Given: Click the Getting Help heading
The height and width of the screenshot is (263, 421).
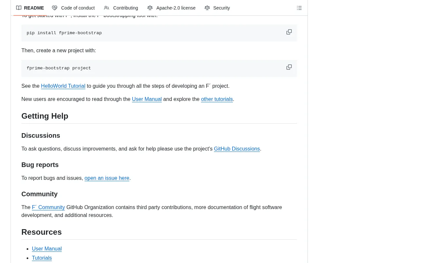Looking at the screenshot, I should coord(45,116).
